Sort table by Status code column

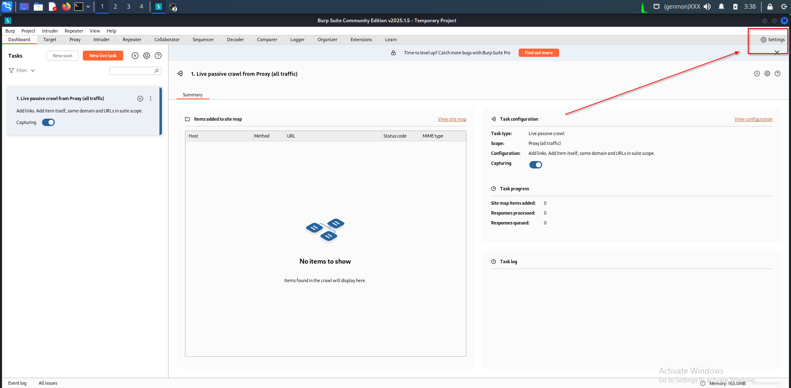coord(401,136)
